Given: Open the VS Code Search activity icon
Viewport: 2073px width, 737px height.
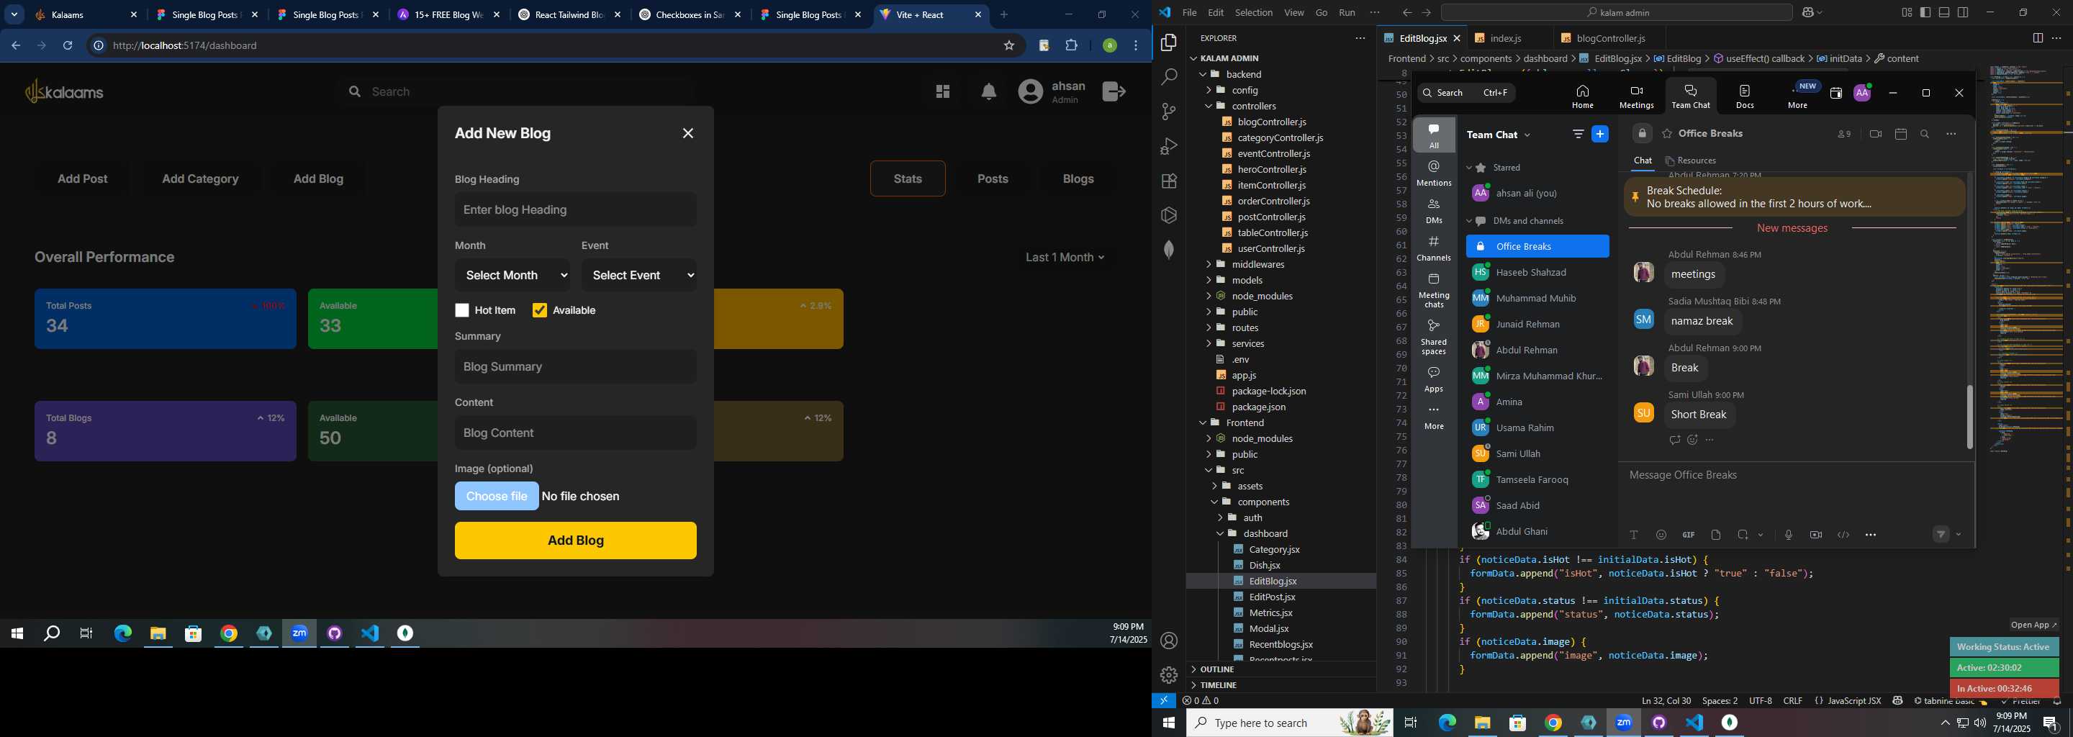Looking at the screenshot, I should 1168,77.
